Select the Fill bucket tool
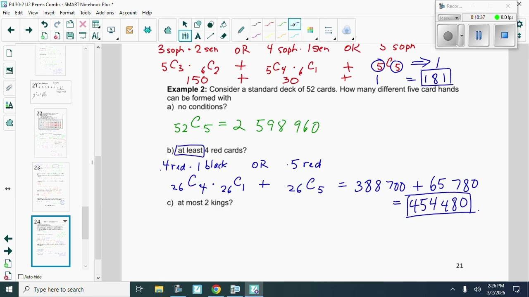This screenshot has width=529, height=297. [223, 24]
